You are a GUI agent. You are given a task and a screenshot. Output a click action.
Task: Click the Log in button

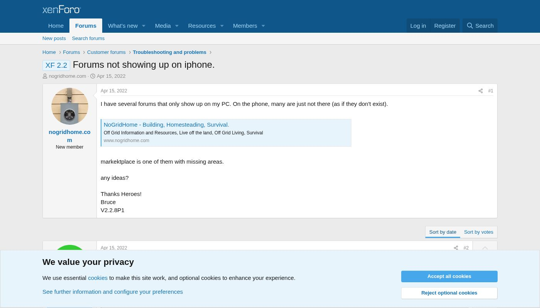[x=418, y=26]
